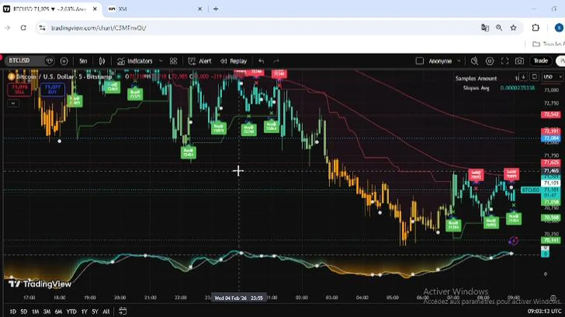Open the 5m timeframe interval selector
565x317 pixels.
click(83, 61)
